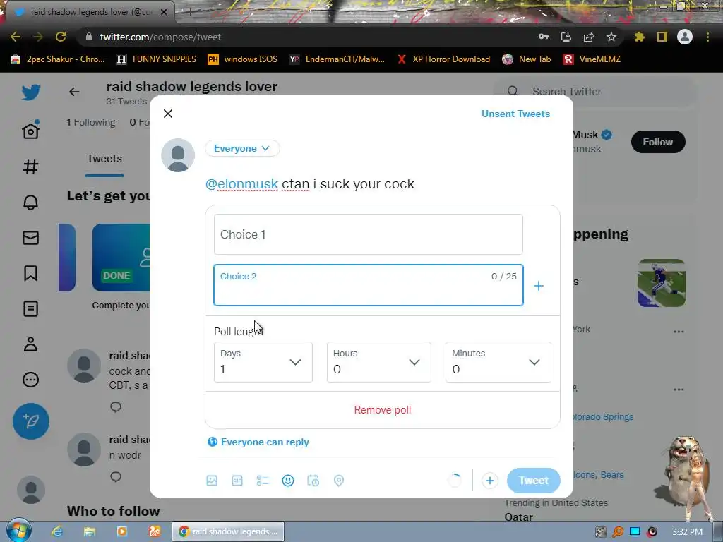The height and width of the screenshot is (542, 723).
Task: Open the New Tab bookmark
Action: (527, 59)
